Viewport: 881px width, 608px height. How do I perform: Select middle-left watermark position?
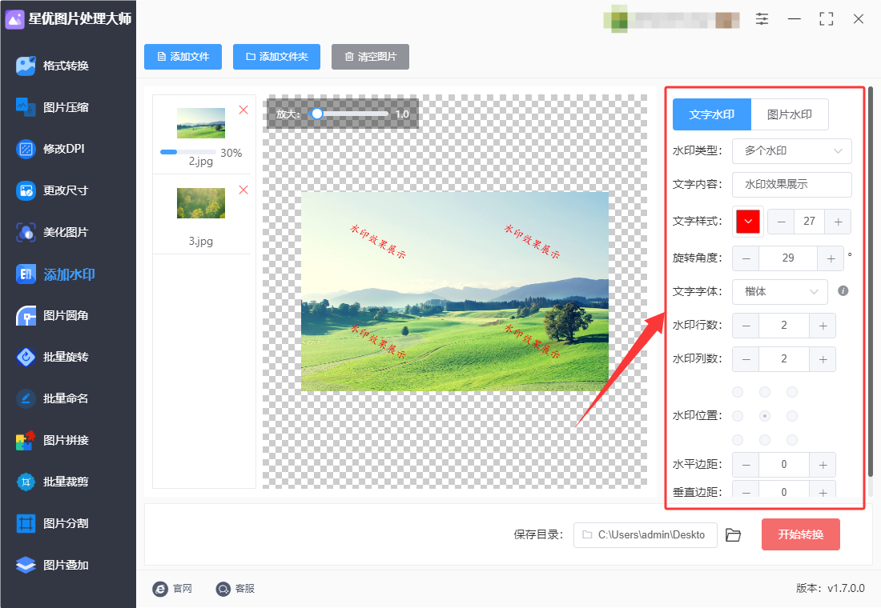[x=738, y=416]
